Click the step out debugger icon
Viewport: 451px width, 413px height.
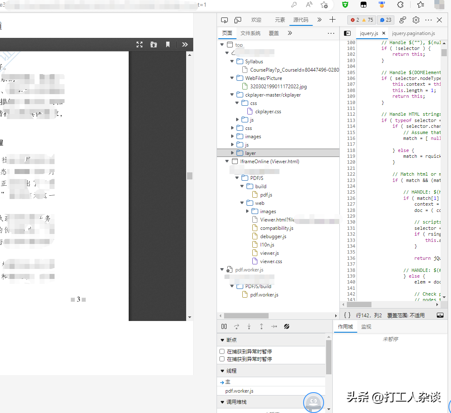click(262, 326)
